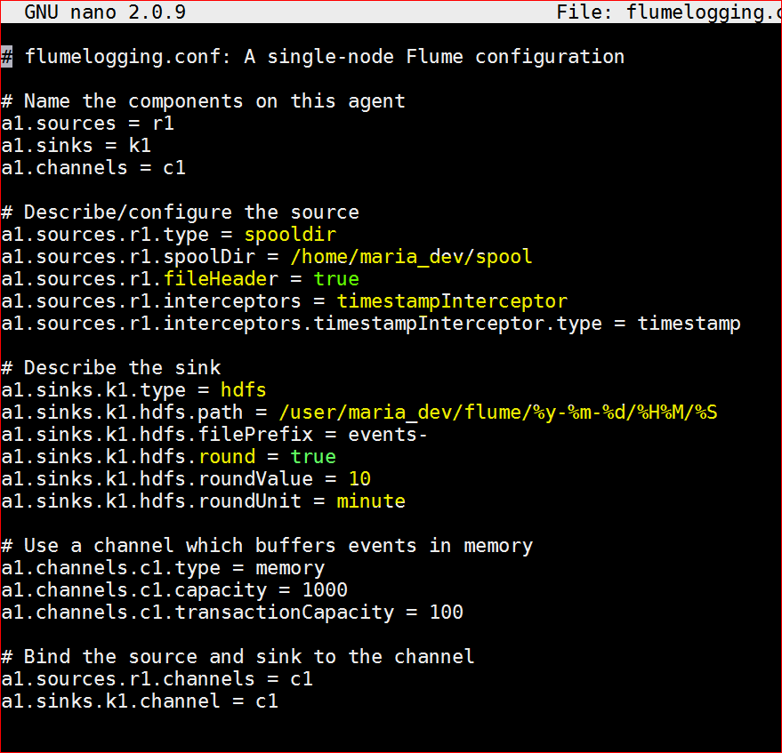
Task: Click the a1.channels = c1 declaration line
Action: [93, 168]
